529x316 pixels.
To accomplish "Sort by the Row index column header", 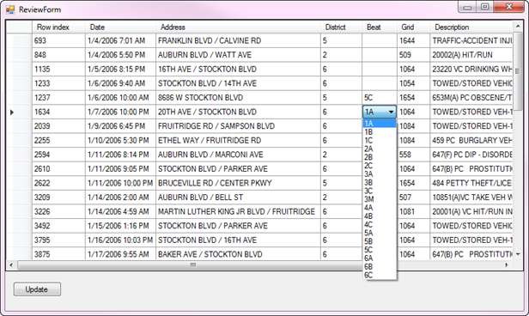I will point(58,27).
